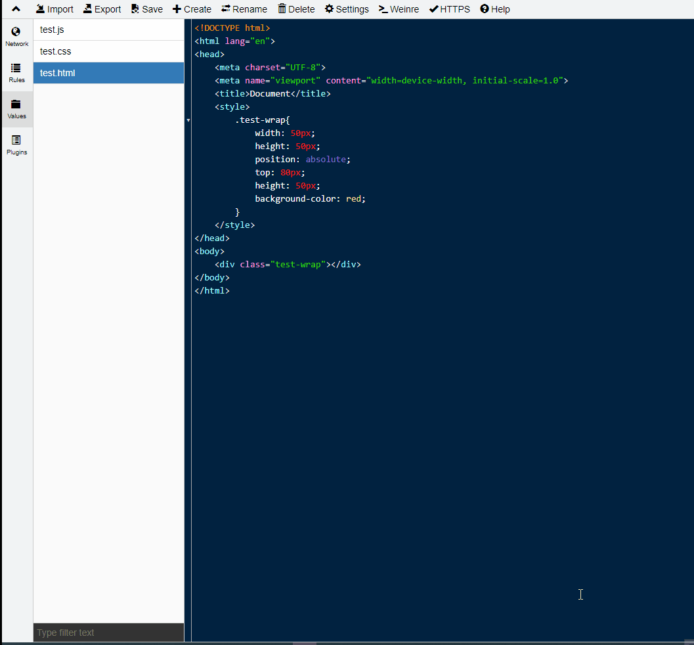Click the meta charset UTF-8 line
Screen dimensions: 694x645
(x=270, y=67)
